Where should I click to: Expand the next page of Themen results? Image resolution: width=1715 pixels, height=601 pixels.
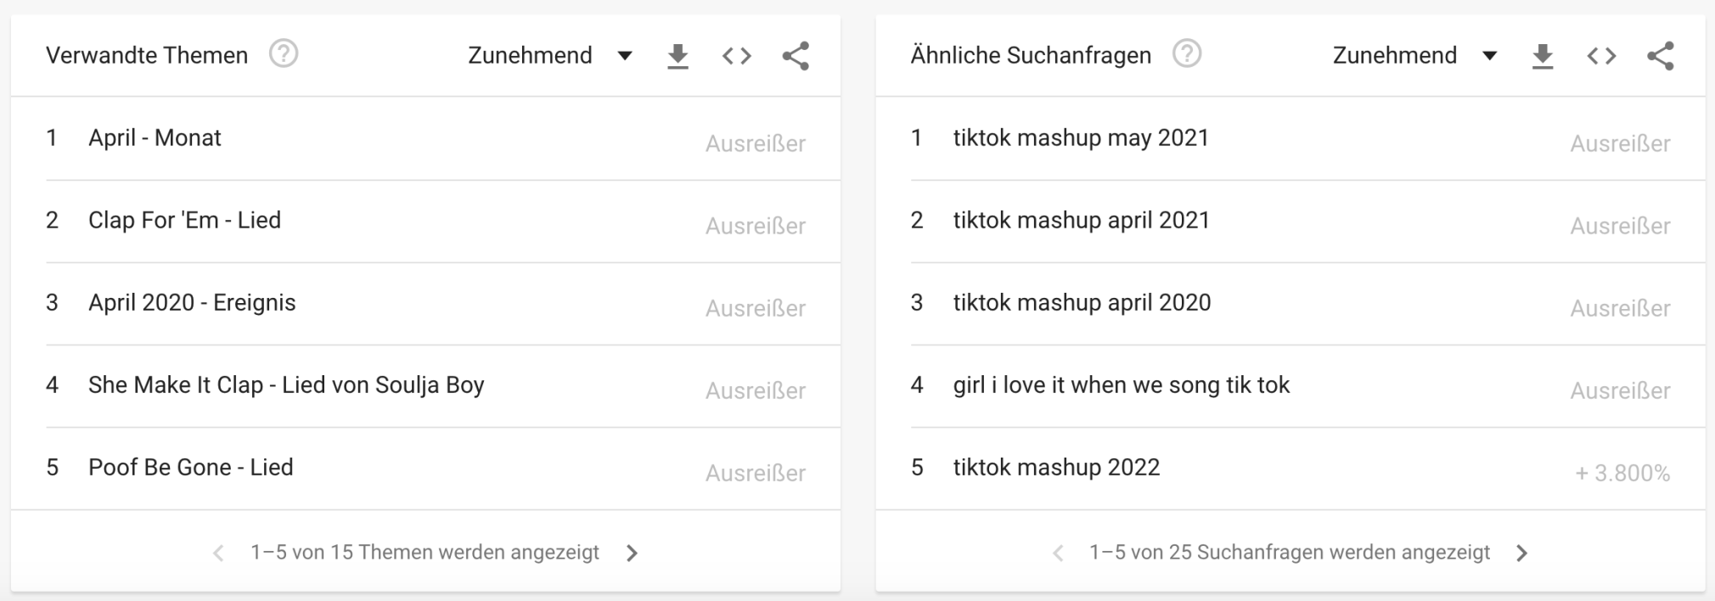coord(632,552)
